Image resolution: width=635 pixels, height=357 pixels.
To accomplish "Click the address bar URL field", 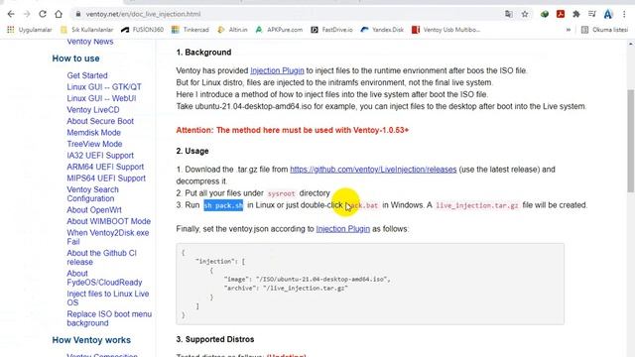I will [x=284, y=14].
